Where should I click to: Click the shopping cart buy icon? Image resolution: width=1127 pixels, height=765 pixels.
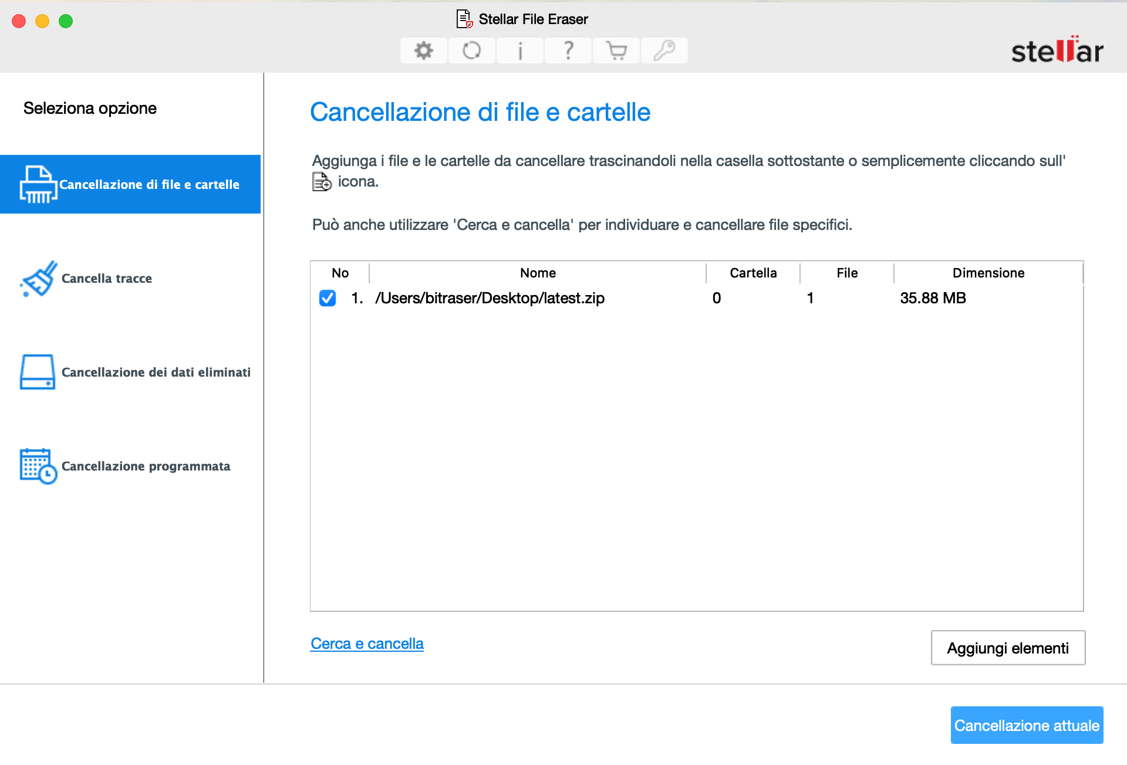616,51
